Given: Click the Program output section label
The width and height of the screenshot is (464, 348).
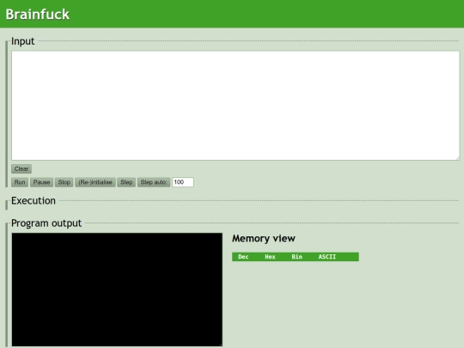Looking at the screenshot, I should click(46, 223).
